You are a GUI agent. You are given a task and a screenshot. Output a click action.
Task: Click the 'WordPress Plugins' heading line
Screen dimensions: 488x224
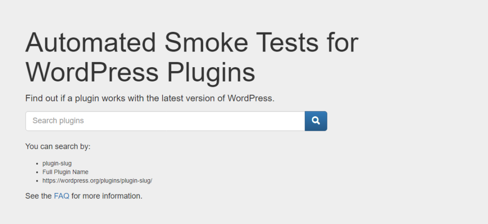click(x=140, y=72)
